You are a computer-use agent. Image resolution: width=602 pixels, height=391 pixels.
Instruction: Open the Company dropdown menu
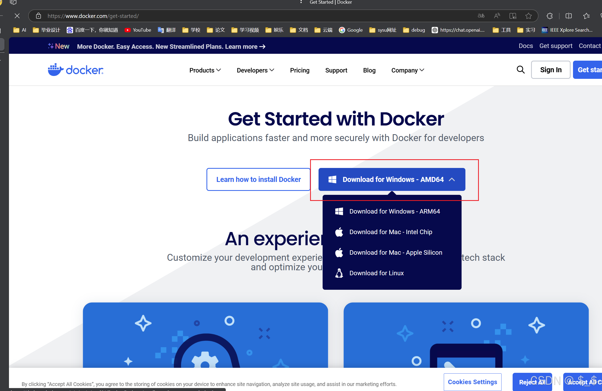408,70
